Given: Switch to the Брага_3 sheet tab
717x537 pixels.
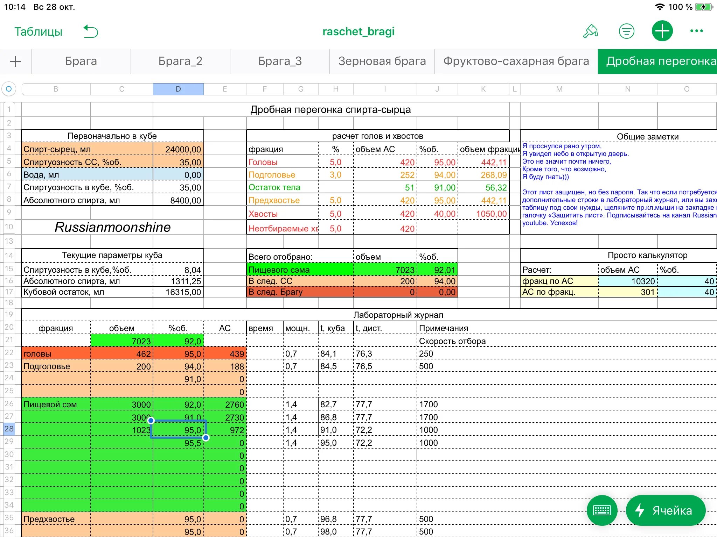Looking at the screenshot, I should tap(280, 61).
